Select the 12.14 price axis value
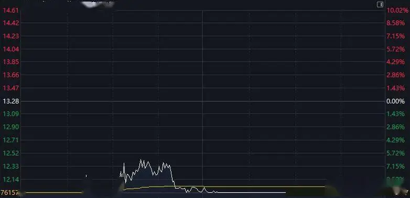The image size is (410, 198). (x=10, y=180)
